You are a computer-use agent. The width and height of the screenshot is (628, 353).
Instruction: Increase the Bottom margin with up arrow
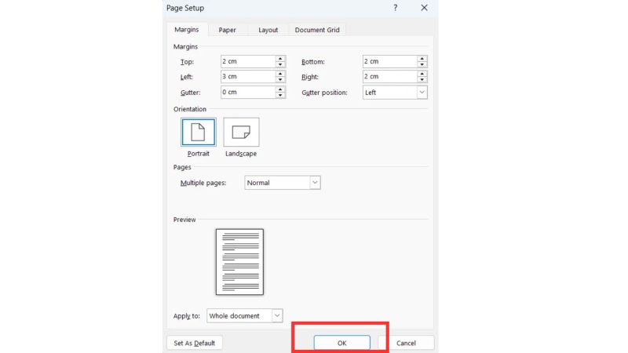click(x=422, y=58)
